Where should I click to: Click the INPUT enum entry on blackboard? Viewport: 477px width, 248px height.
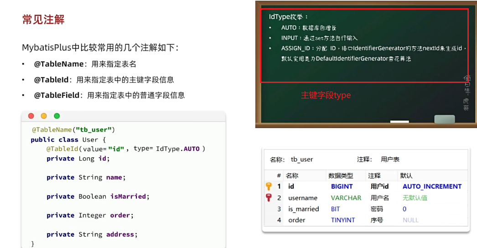(319, 38)
